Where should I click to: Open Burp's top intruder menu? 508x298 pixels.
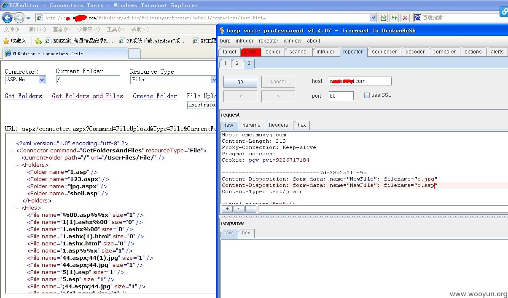[x=245, y=41]
